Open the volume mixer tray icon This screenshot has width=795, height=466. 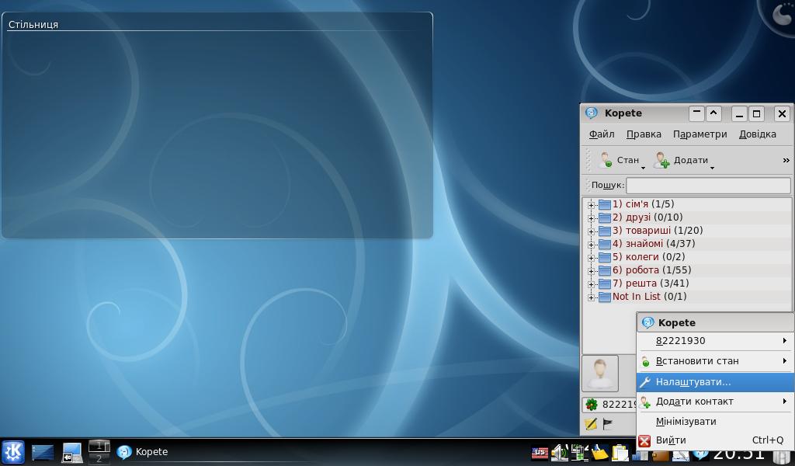(x=560, y=452)
